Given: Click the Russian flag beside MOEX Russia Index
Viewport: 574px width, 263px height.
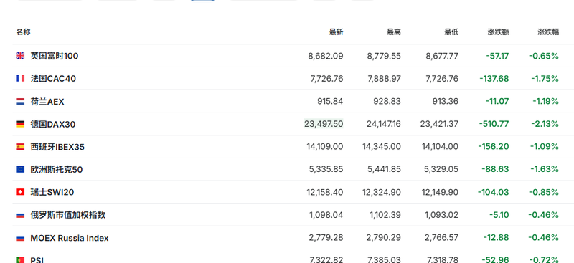Looking at the screenshot, I should click(x=20, y=238).
